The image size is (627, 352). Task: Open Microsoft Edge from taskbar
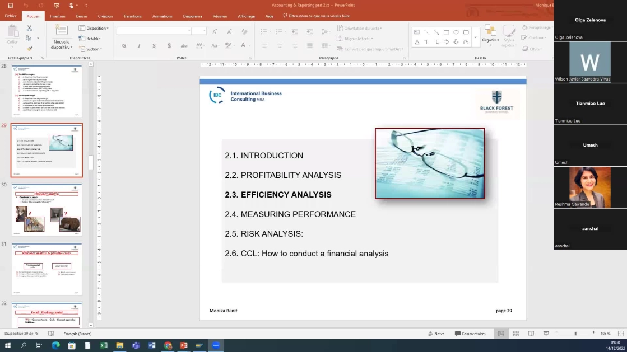click(55, 346)
